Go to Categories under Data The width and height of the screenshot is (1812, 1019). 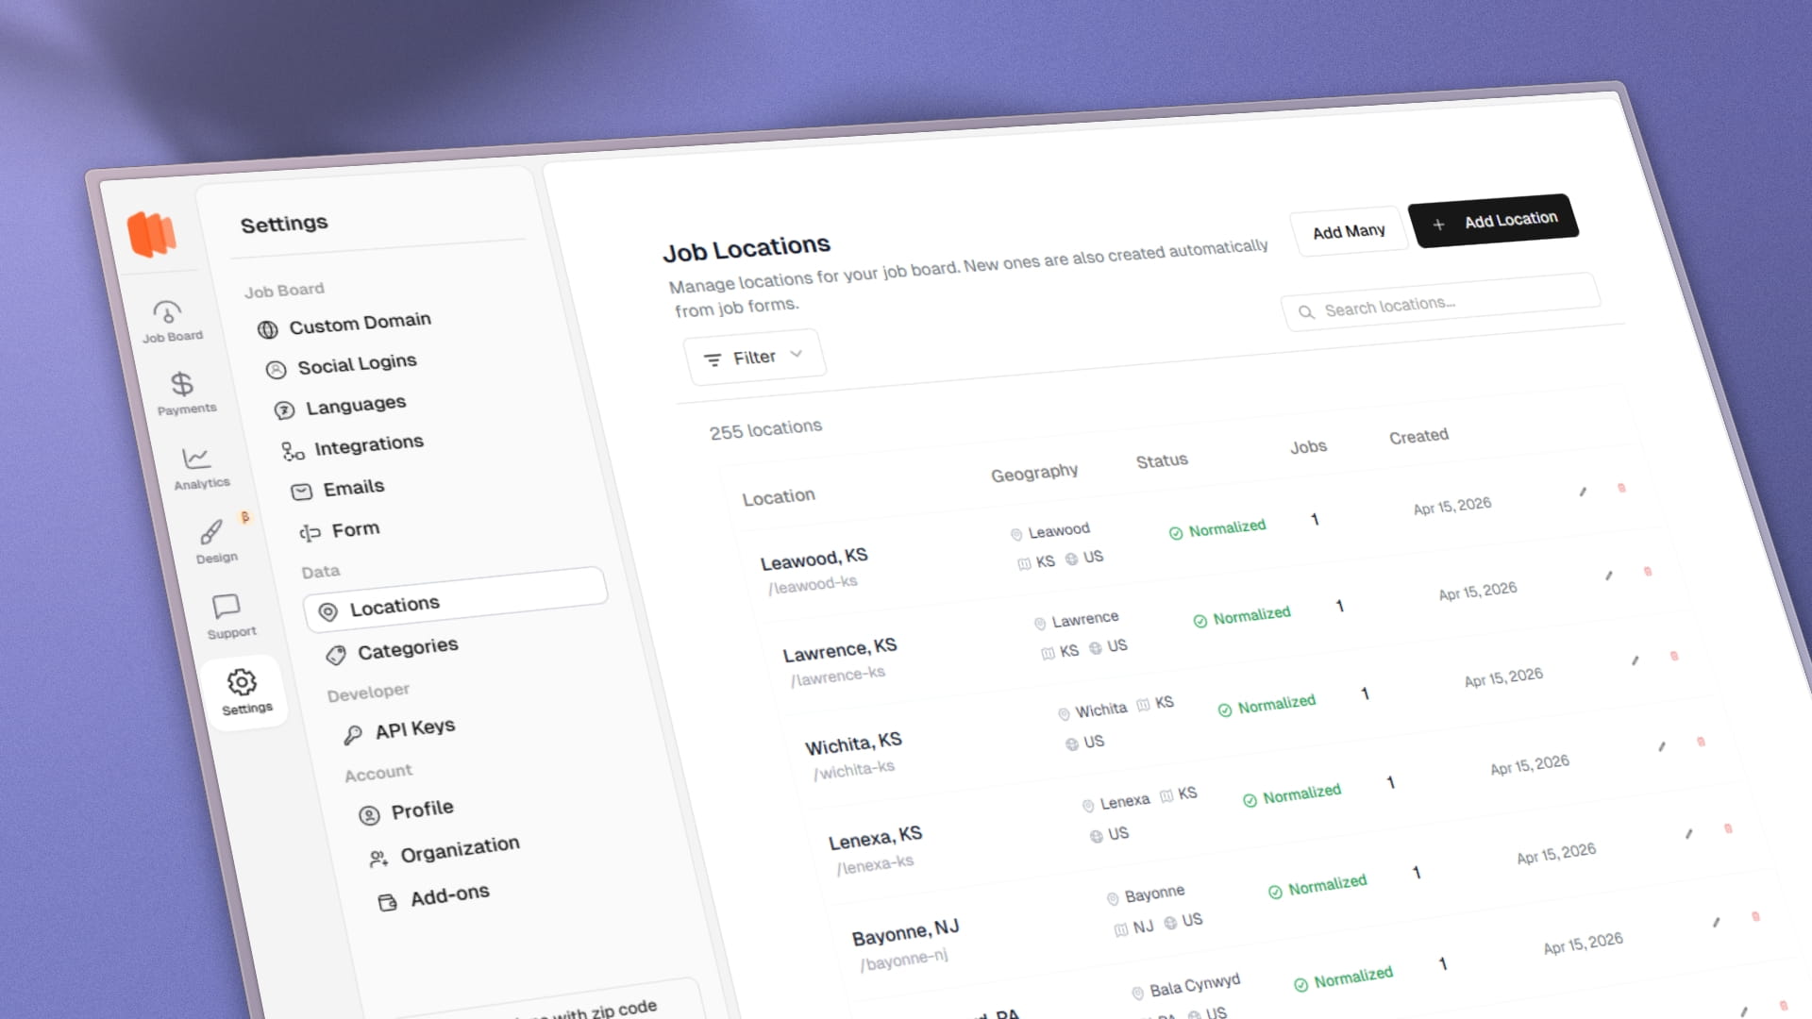tap(407, 649)
